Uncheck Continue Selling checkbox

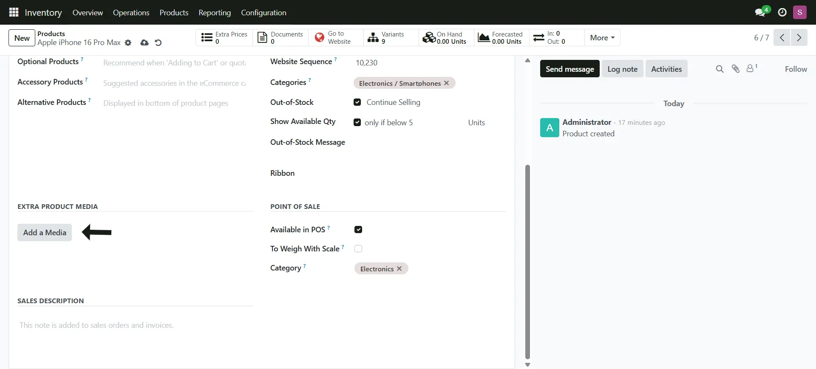point(357,102)
